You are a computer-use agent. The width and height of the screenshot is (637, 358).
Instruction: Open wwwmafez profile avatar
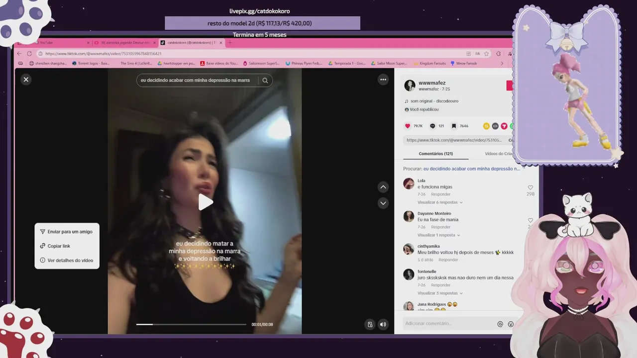click(x=410, y=86)
